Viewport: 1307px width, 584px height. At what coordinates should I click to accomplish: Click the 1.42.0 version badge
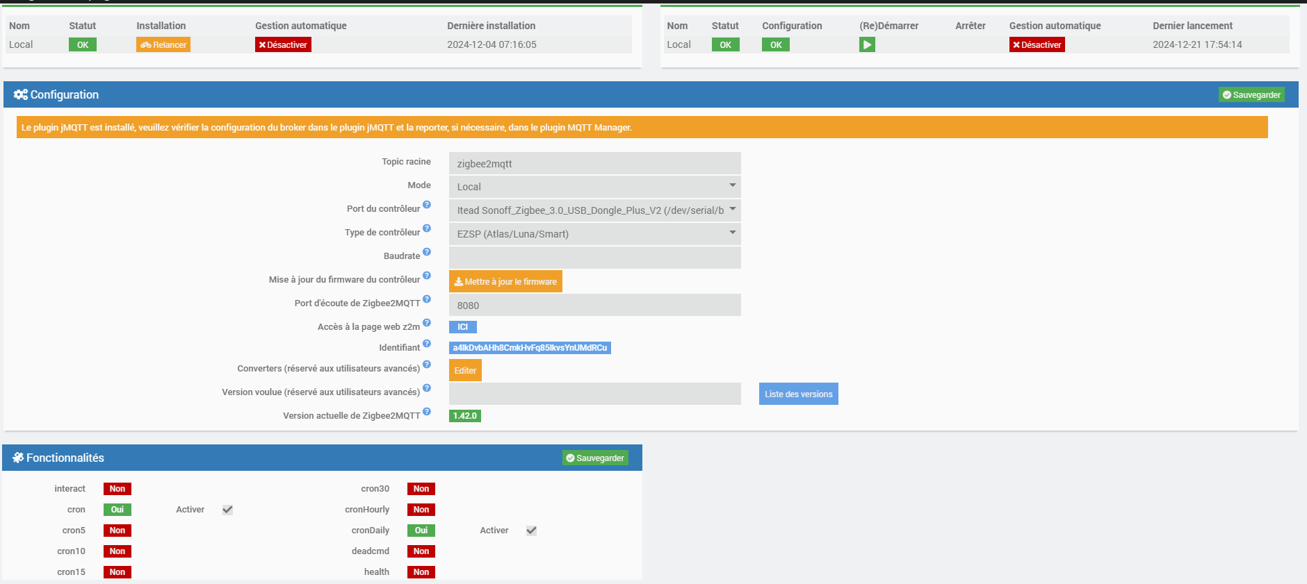click(x=465, y=416)
